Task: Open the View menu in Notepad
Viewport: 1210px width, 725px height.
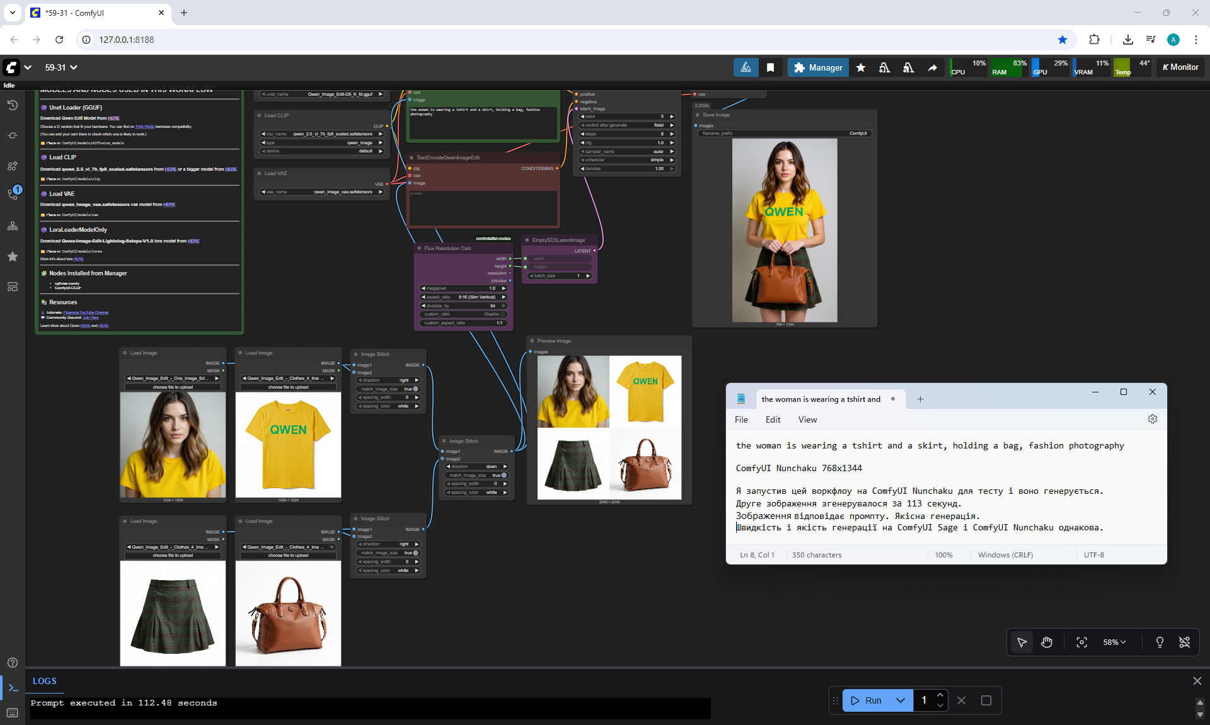Action: pyautogui.click(x=807, y=420)
